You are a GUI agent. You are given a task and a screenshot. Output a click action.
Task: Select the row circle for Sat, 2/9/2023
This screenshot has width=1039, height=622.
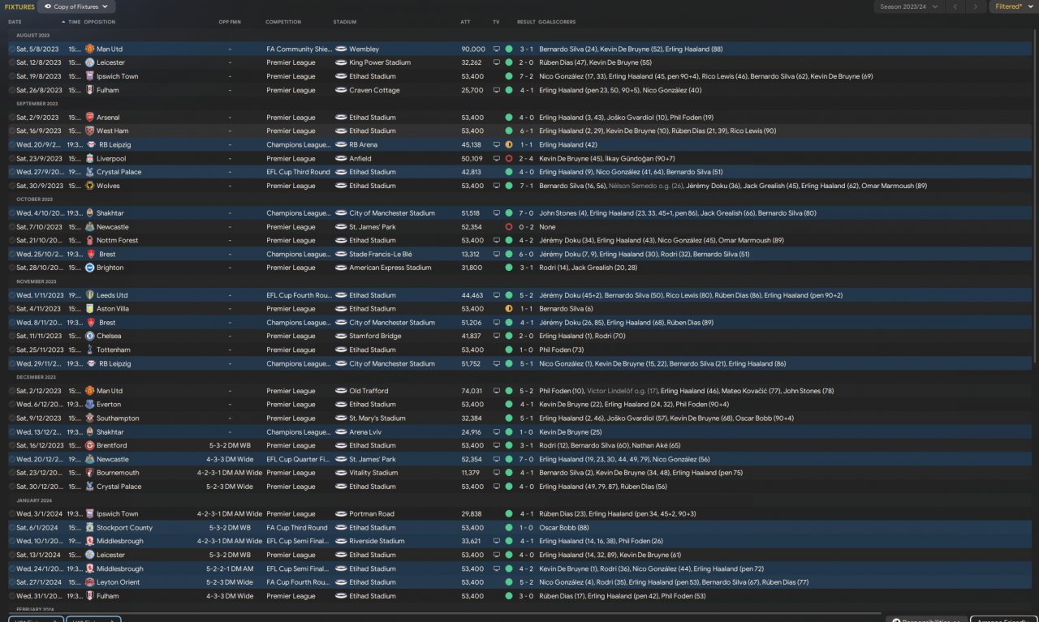pyautogui.click(x=11, y=118)
